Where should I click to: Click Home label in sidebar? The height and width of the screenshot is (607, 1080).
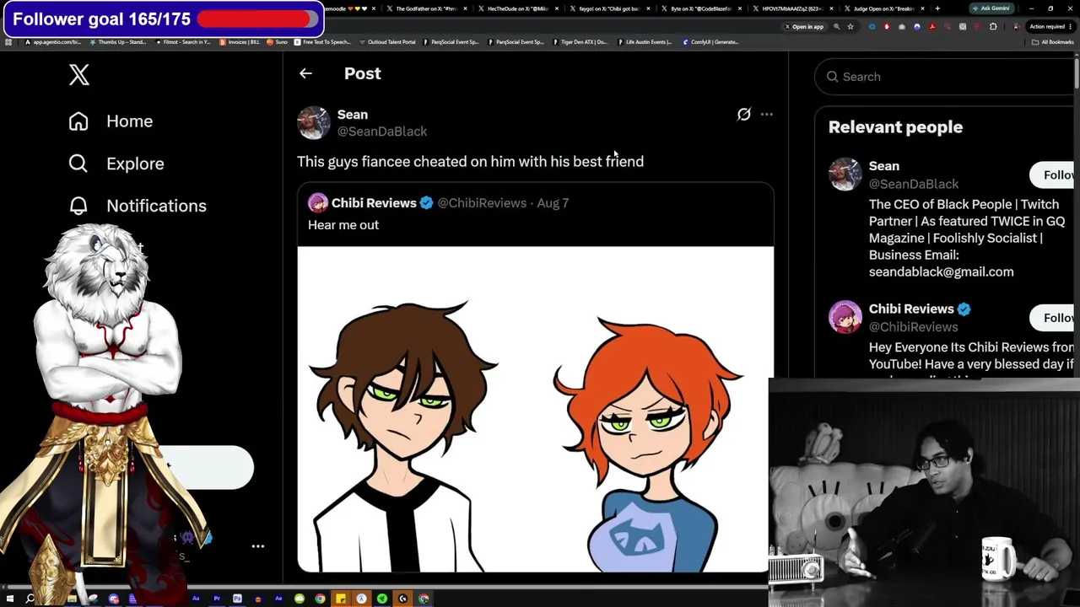130,121
